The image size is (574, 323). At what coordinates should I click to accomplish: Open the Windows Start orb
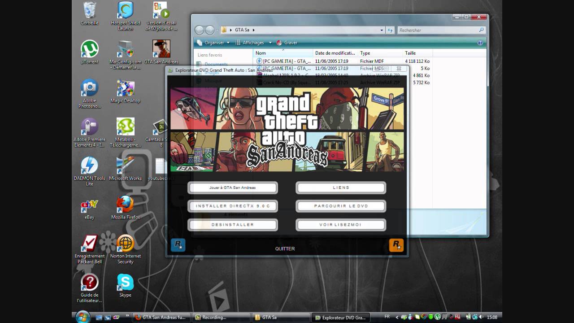tap(83, 316)
